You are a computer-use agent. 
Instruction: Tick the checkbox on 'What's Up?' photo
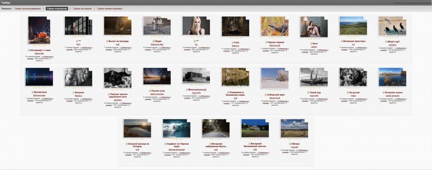[x=404, y=18]
